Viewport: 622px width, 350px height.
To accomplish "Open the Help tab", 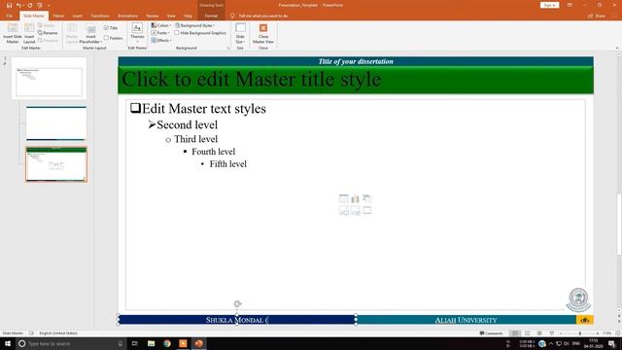I will [x=188, y=16].
